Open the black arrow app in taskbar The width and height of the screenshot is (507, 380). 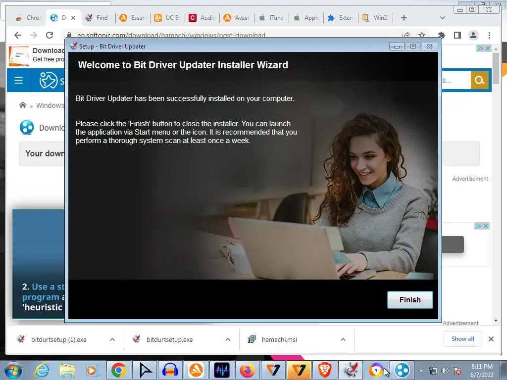click(145, 370)
